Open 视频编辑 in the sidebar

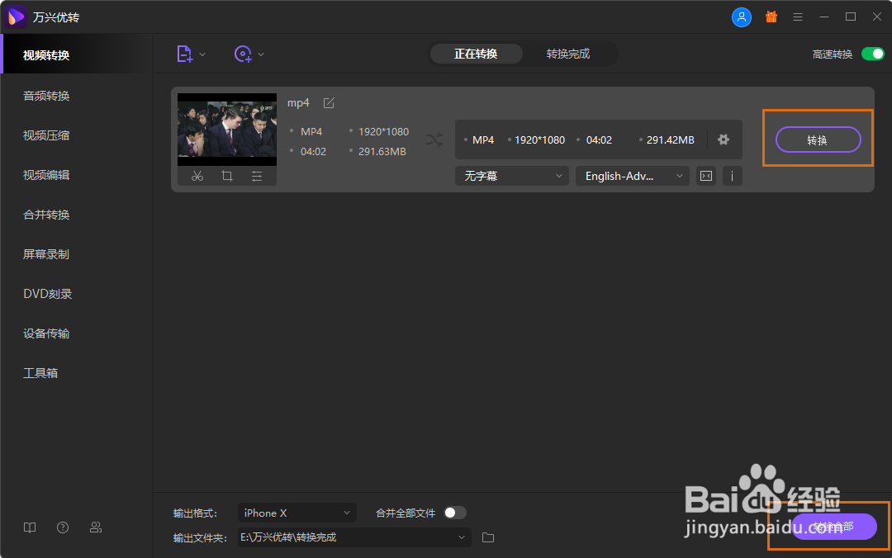click(x=46, y=175)
